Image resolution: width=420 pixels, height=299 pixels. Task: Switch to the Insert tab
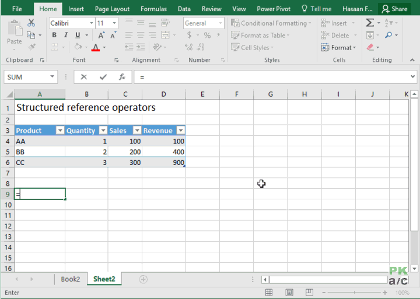tap(76, 9)
